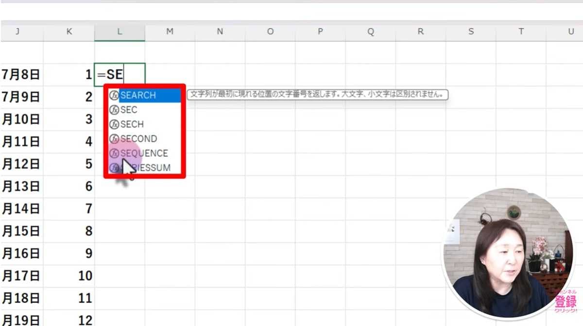Select column N header
Image resolution: width=583 pixels, height=326 pixels.
(220, 32)
